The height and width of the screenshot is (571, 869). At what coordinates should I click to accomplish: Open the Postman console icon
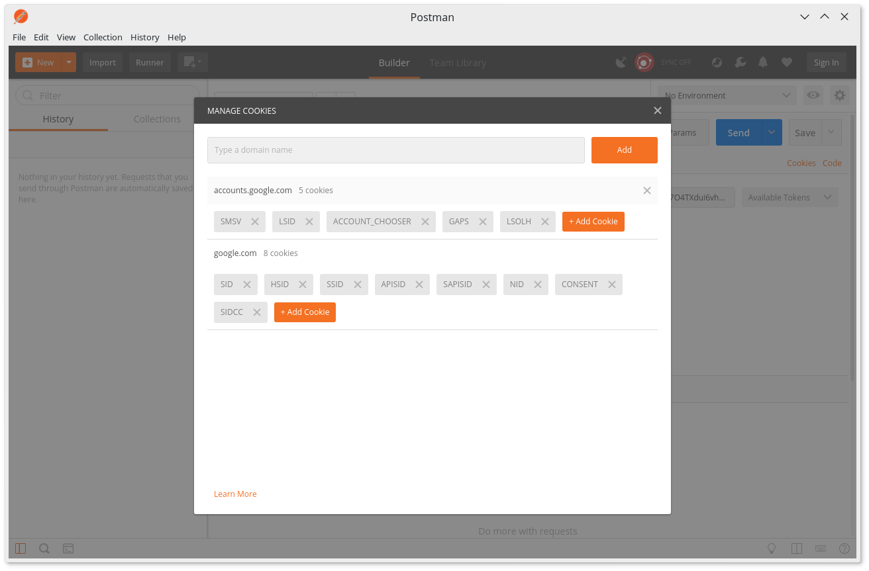click(x=68, y=549)
